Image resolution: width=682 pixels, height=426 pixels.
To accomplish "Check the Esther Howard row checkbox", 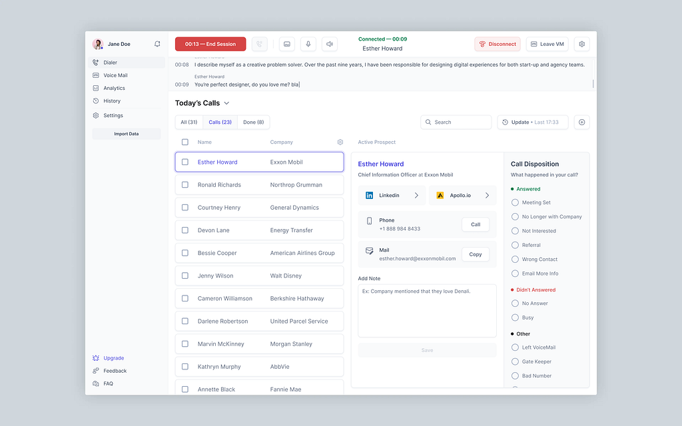I will coord(185,162).
